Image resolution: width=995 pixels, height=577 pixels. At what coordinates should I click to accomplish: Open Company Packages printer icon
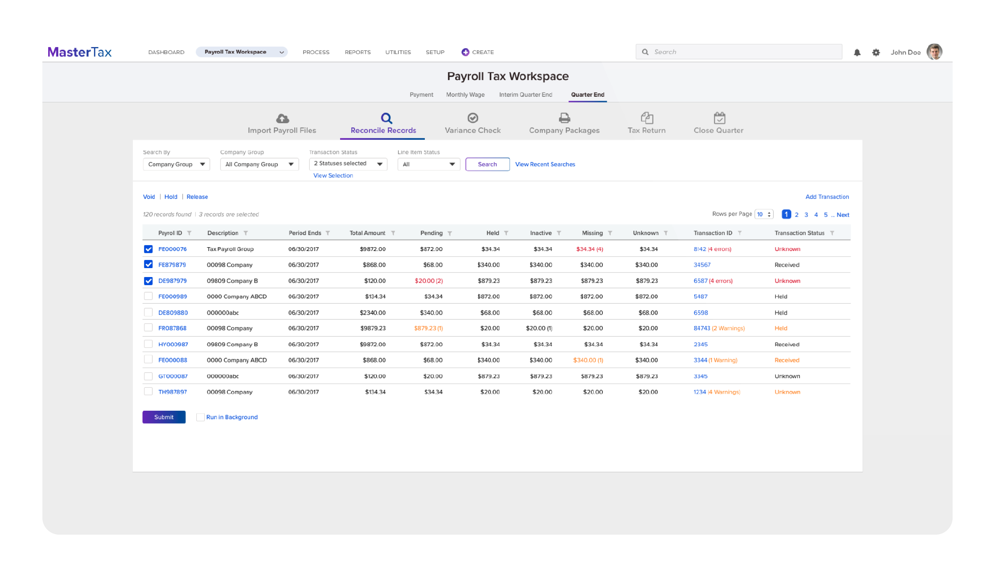pos(564,118)
